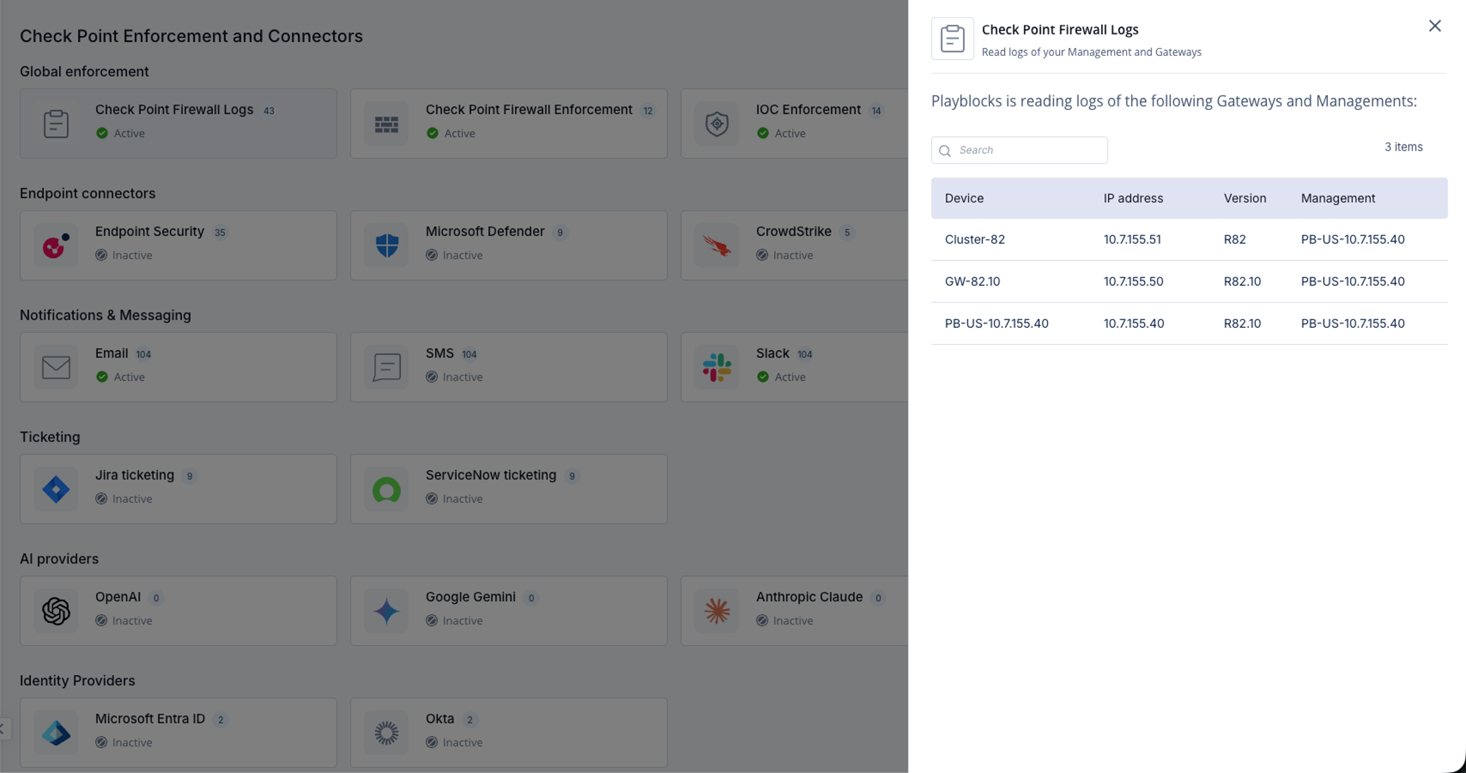Click the Jira ticketing card title
The image size is (1466, 773).
135,475
